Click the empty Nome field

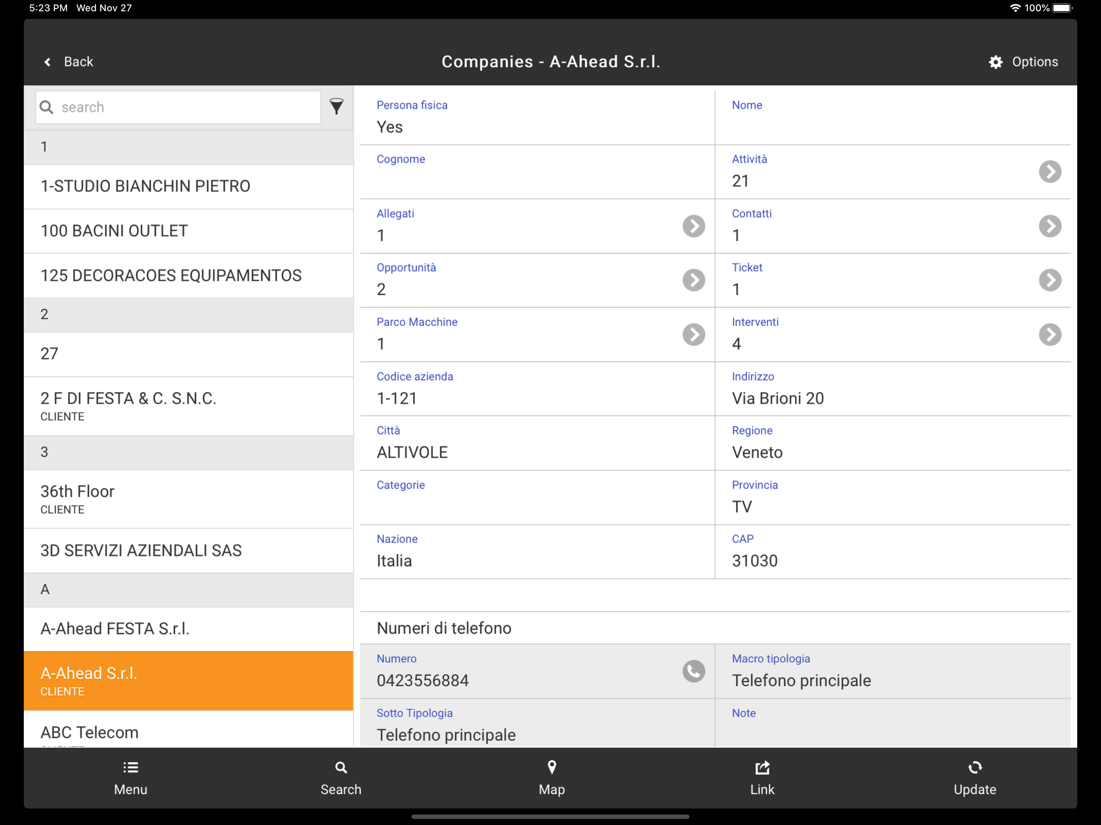[893, 118]
